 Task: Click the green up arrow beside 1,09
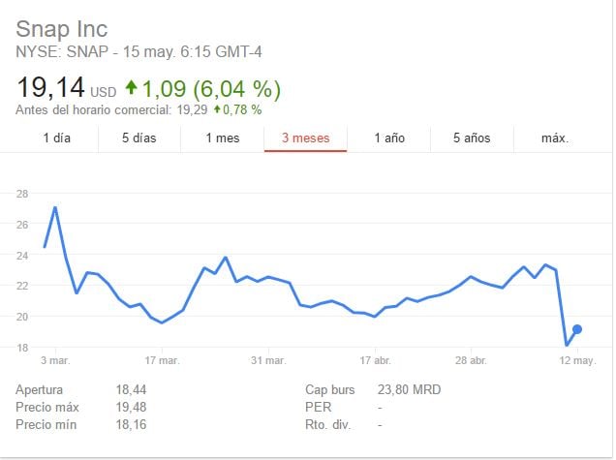coord(131,90)
